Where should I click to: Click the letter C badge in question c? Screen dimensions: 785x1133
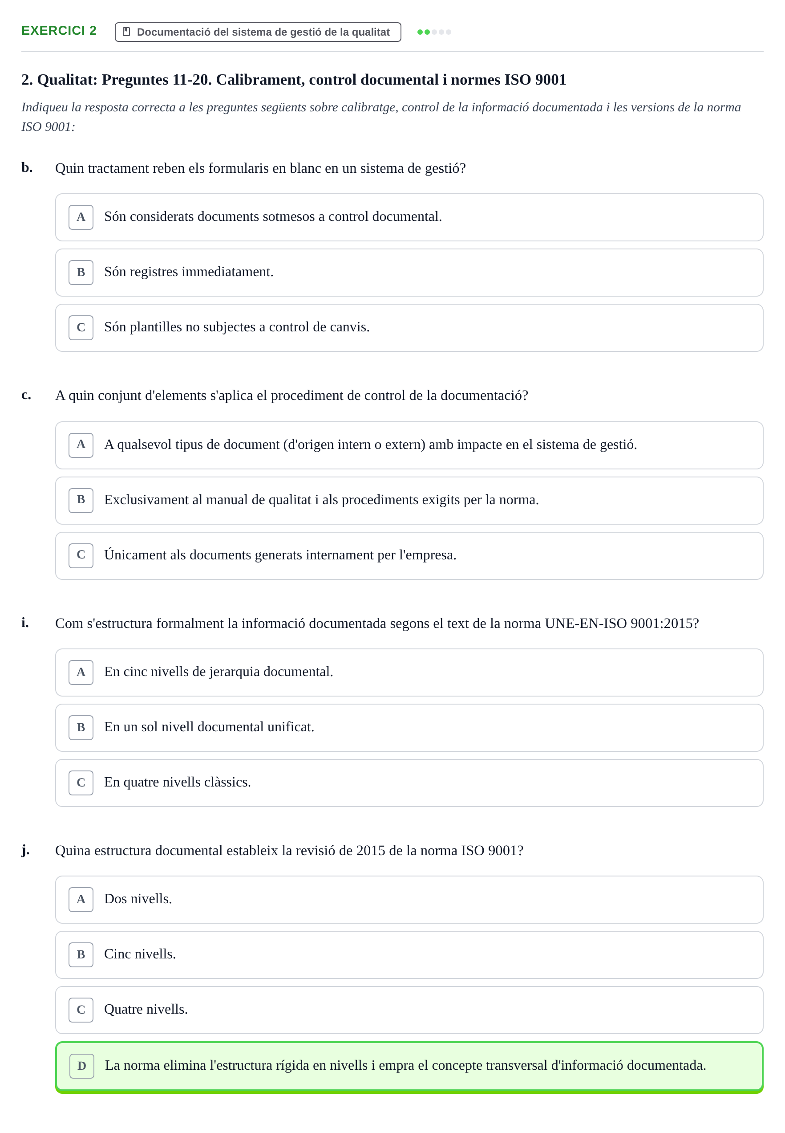tap(81, 555)
